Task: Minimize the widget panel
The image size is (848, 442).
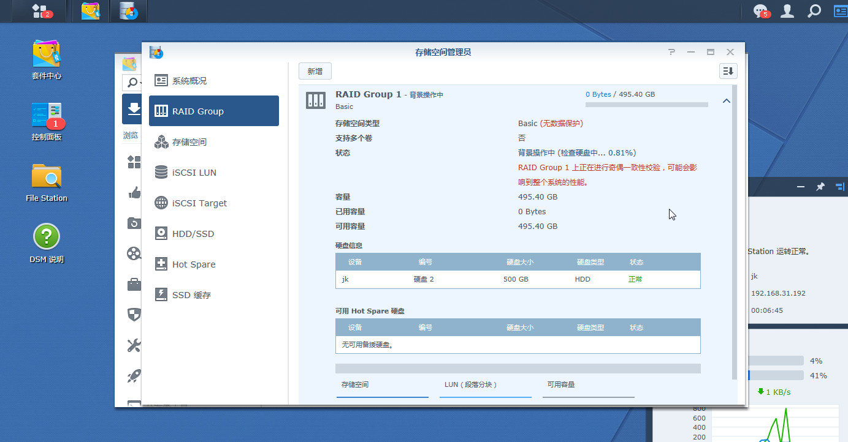Action: pos(801,187)
